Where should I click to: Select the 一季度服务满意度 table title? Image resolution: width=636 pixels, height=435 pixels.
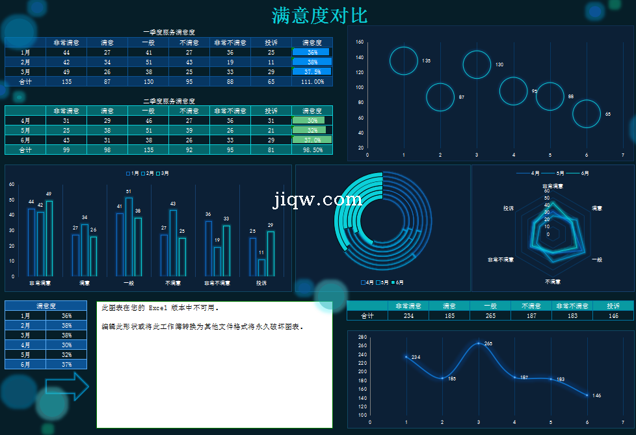point(169,32)
